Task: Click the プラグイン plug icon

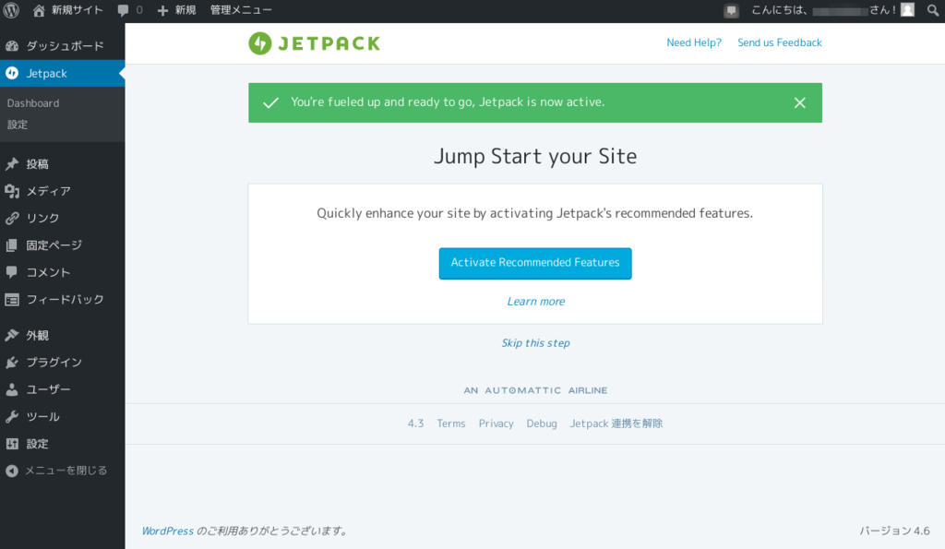Action: 12,363
